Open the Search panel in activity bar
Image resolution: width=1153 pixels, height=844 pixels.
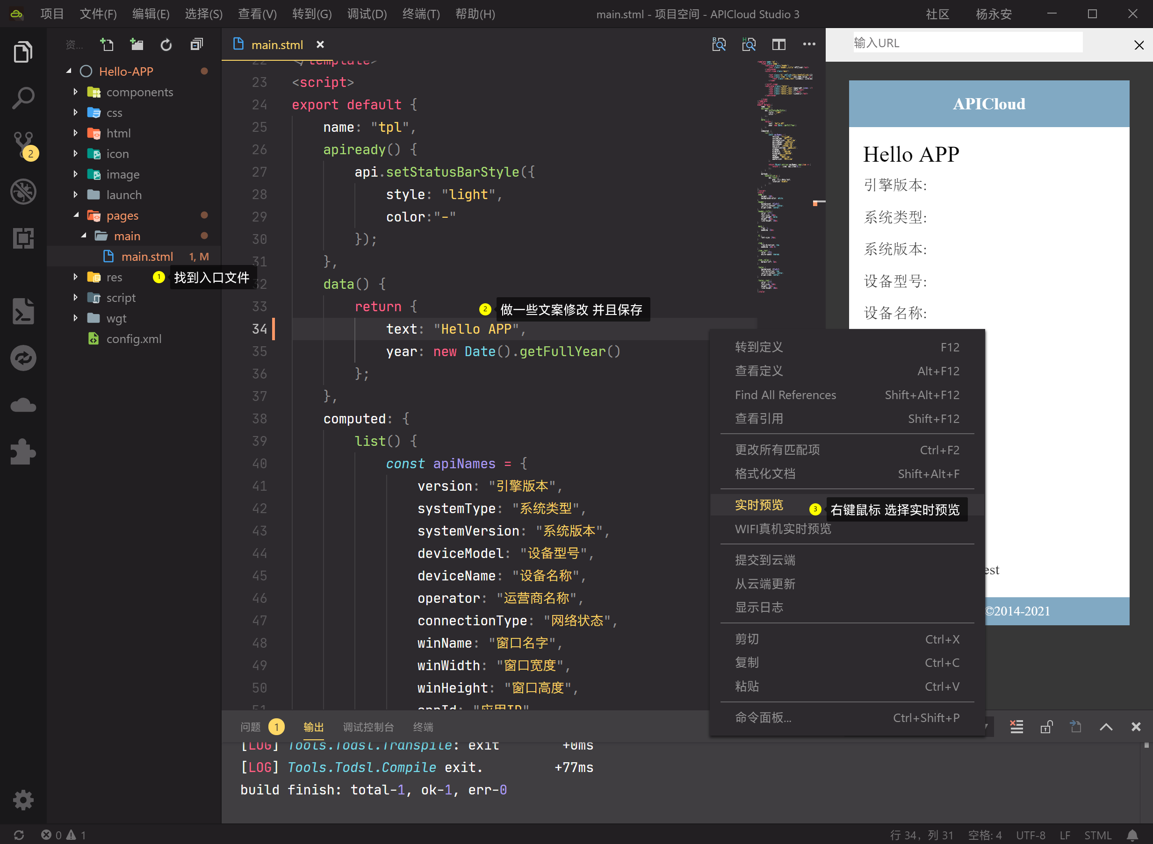23,98
